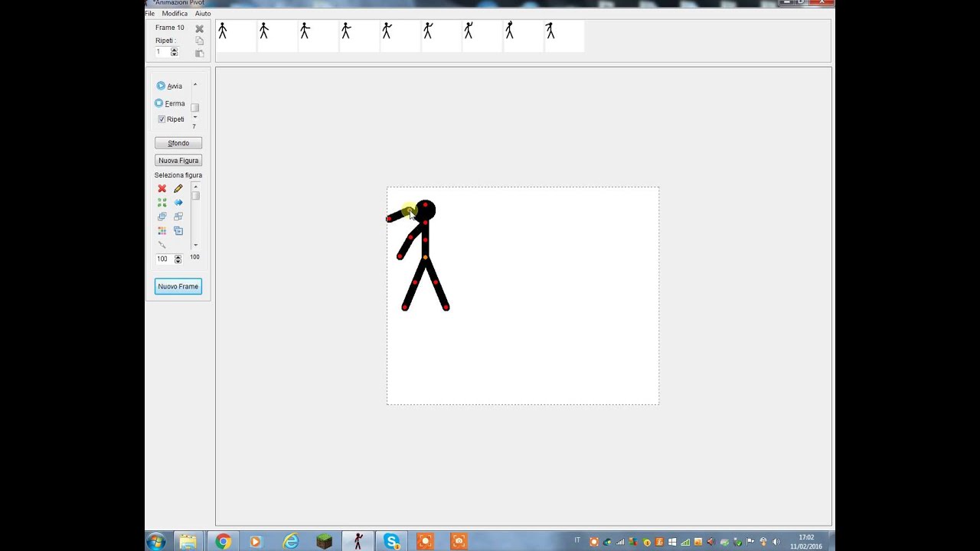
Task: Paste frame icon below copy
Action: click(x=199, y=53)
